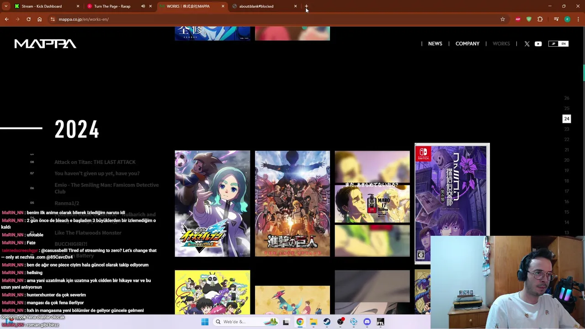The width and height of the screenshot is (585, 329).
Task: Jump to year 16 in the timeline
Action: pos(567,202)
